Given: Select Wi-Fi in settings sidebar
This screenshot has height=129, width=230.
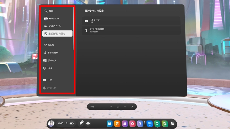Looking at the screenshot, I should coord(57,45).
